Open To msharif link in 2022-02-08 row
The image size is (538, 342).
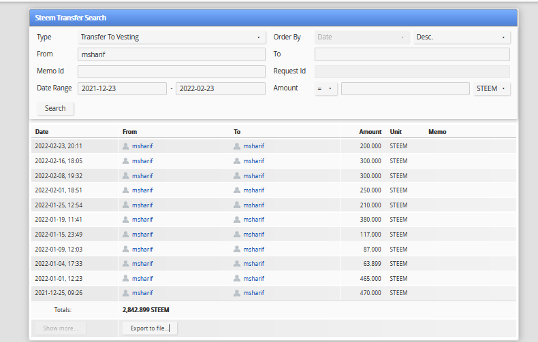(x=253, y=176)
